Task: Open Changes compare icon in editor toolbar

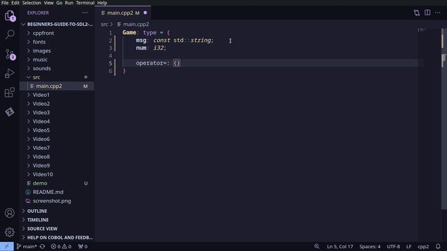Action: [417, 13]
